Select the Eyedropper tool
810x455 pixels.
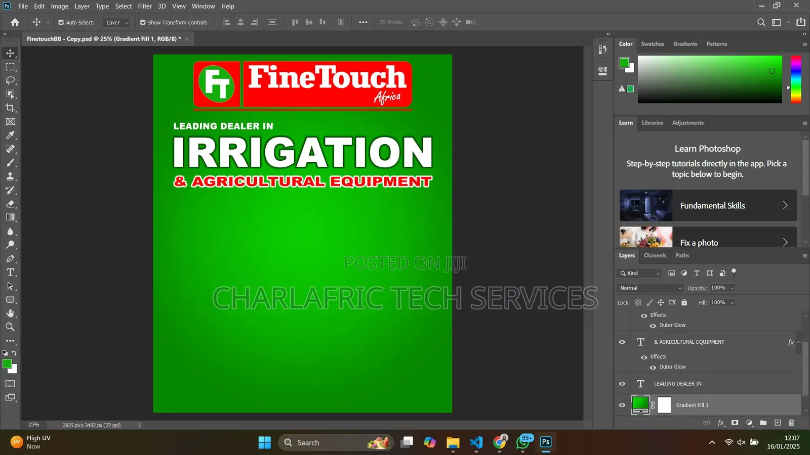click(x=10, y=135)
